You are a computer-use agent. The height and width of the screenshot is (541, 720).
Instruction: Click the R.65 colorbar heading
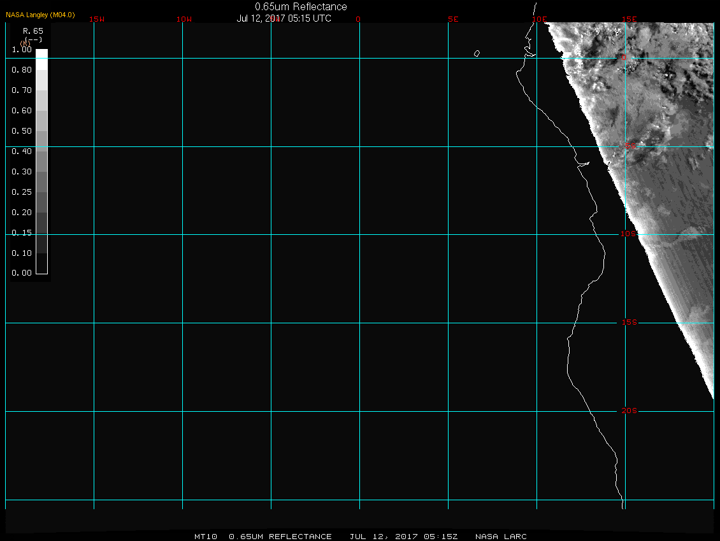[x=32, y=31]
